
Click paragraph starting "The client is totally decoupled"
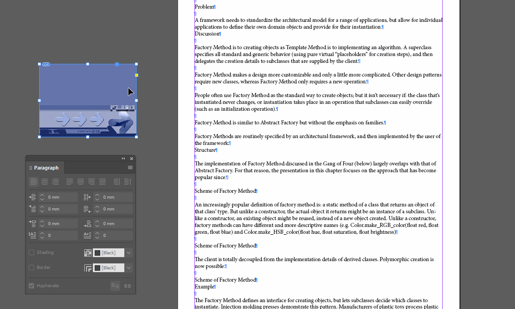coord(315,263)
